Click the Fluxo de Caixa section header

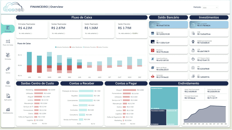tap(82, 17)
